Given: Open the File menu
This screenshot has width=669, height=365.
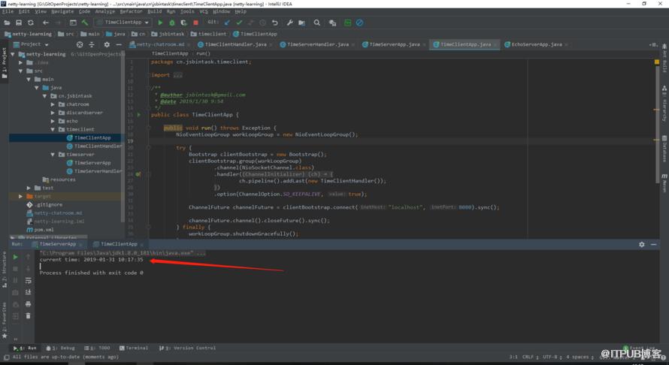Looking at the screenshot, I should click(x=8, y=11).
